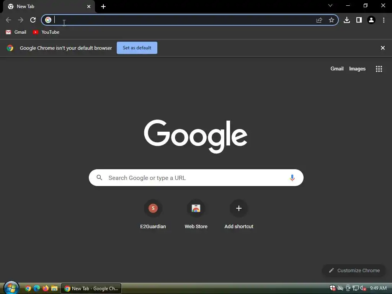Select the New Tab tab
The width and height of the screenshot is (392, 294).
pos(49,7)
